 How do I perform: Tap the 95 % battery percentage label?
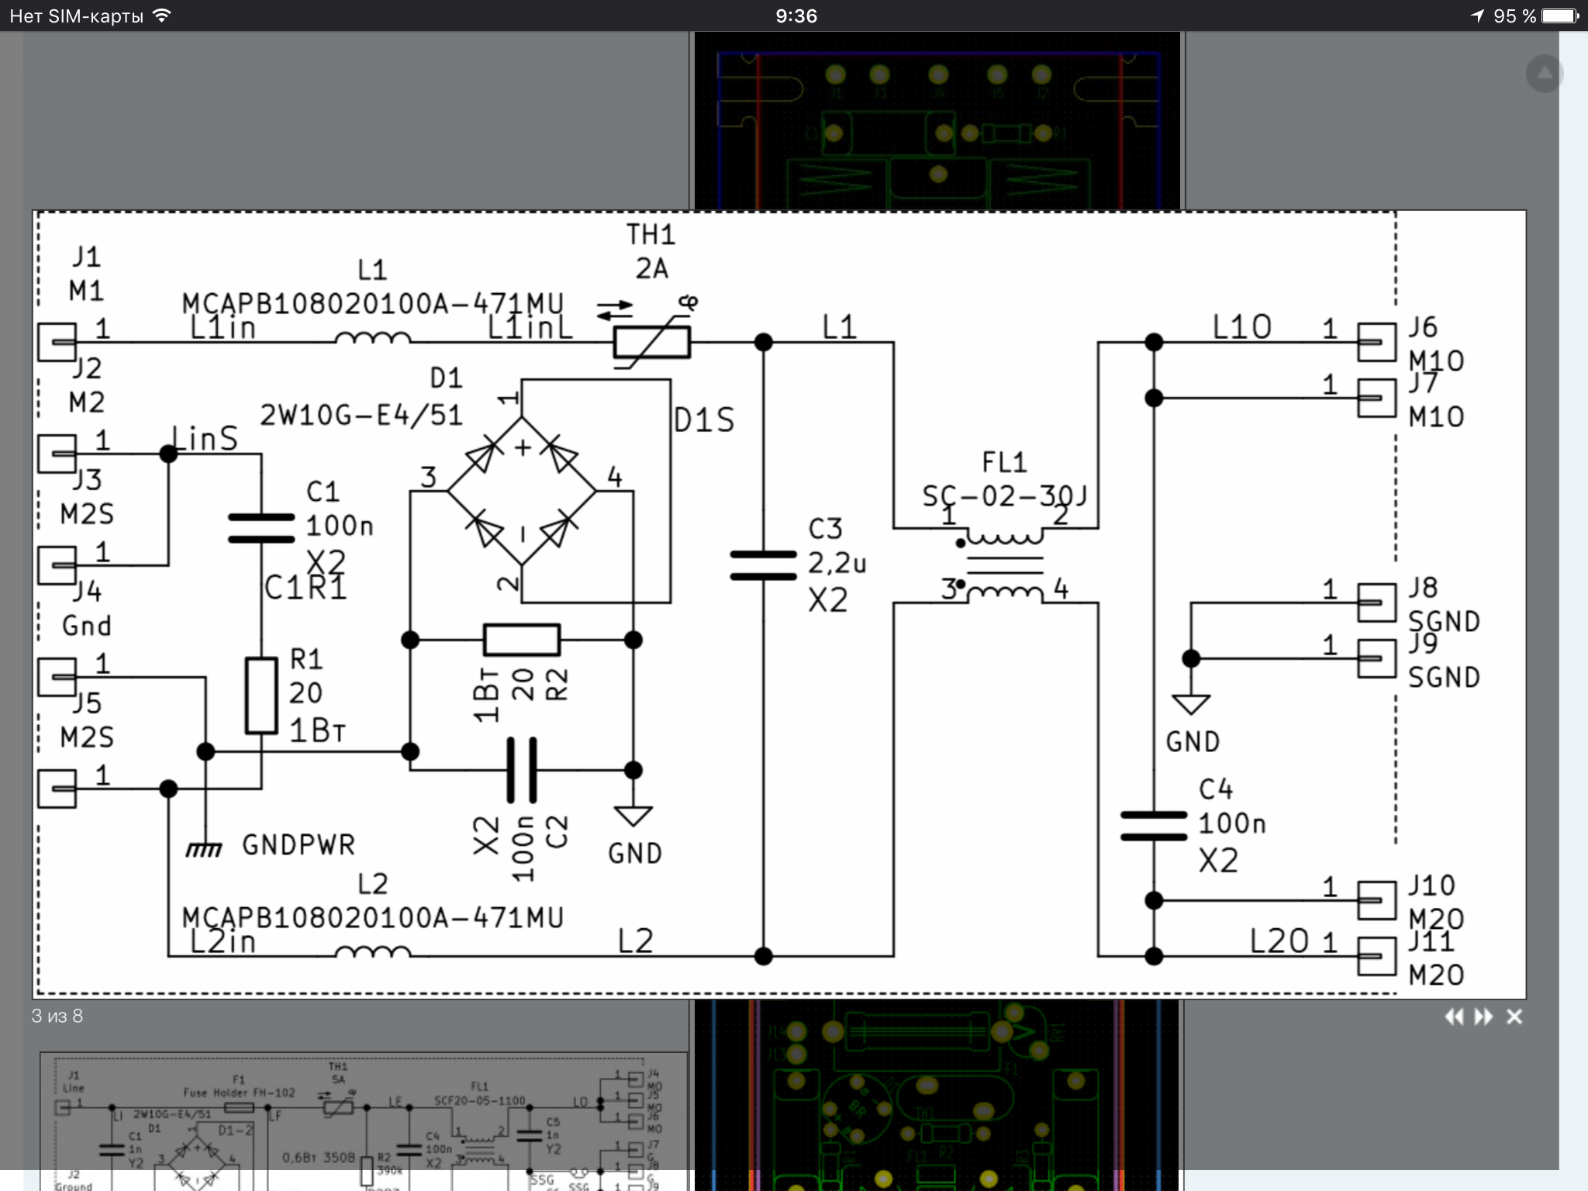(x=1514, y=16)
